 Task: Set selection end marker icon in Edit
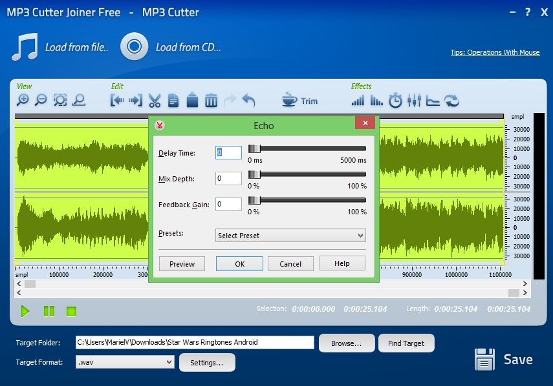(x=136, y=101)
